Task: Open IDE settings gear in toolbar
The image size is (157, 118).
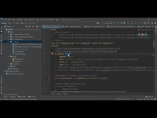Action: click(155, 23)
